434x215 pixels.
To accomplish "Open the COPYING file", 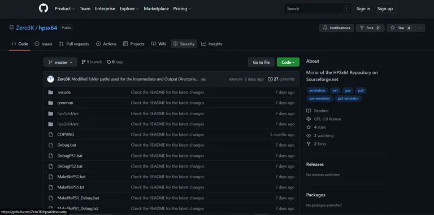I will click(x=66, y=134).
